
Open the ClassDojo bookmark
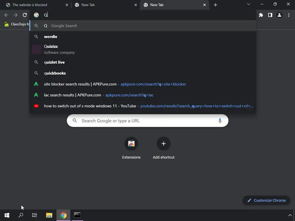coord(17,24)
